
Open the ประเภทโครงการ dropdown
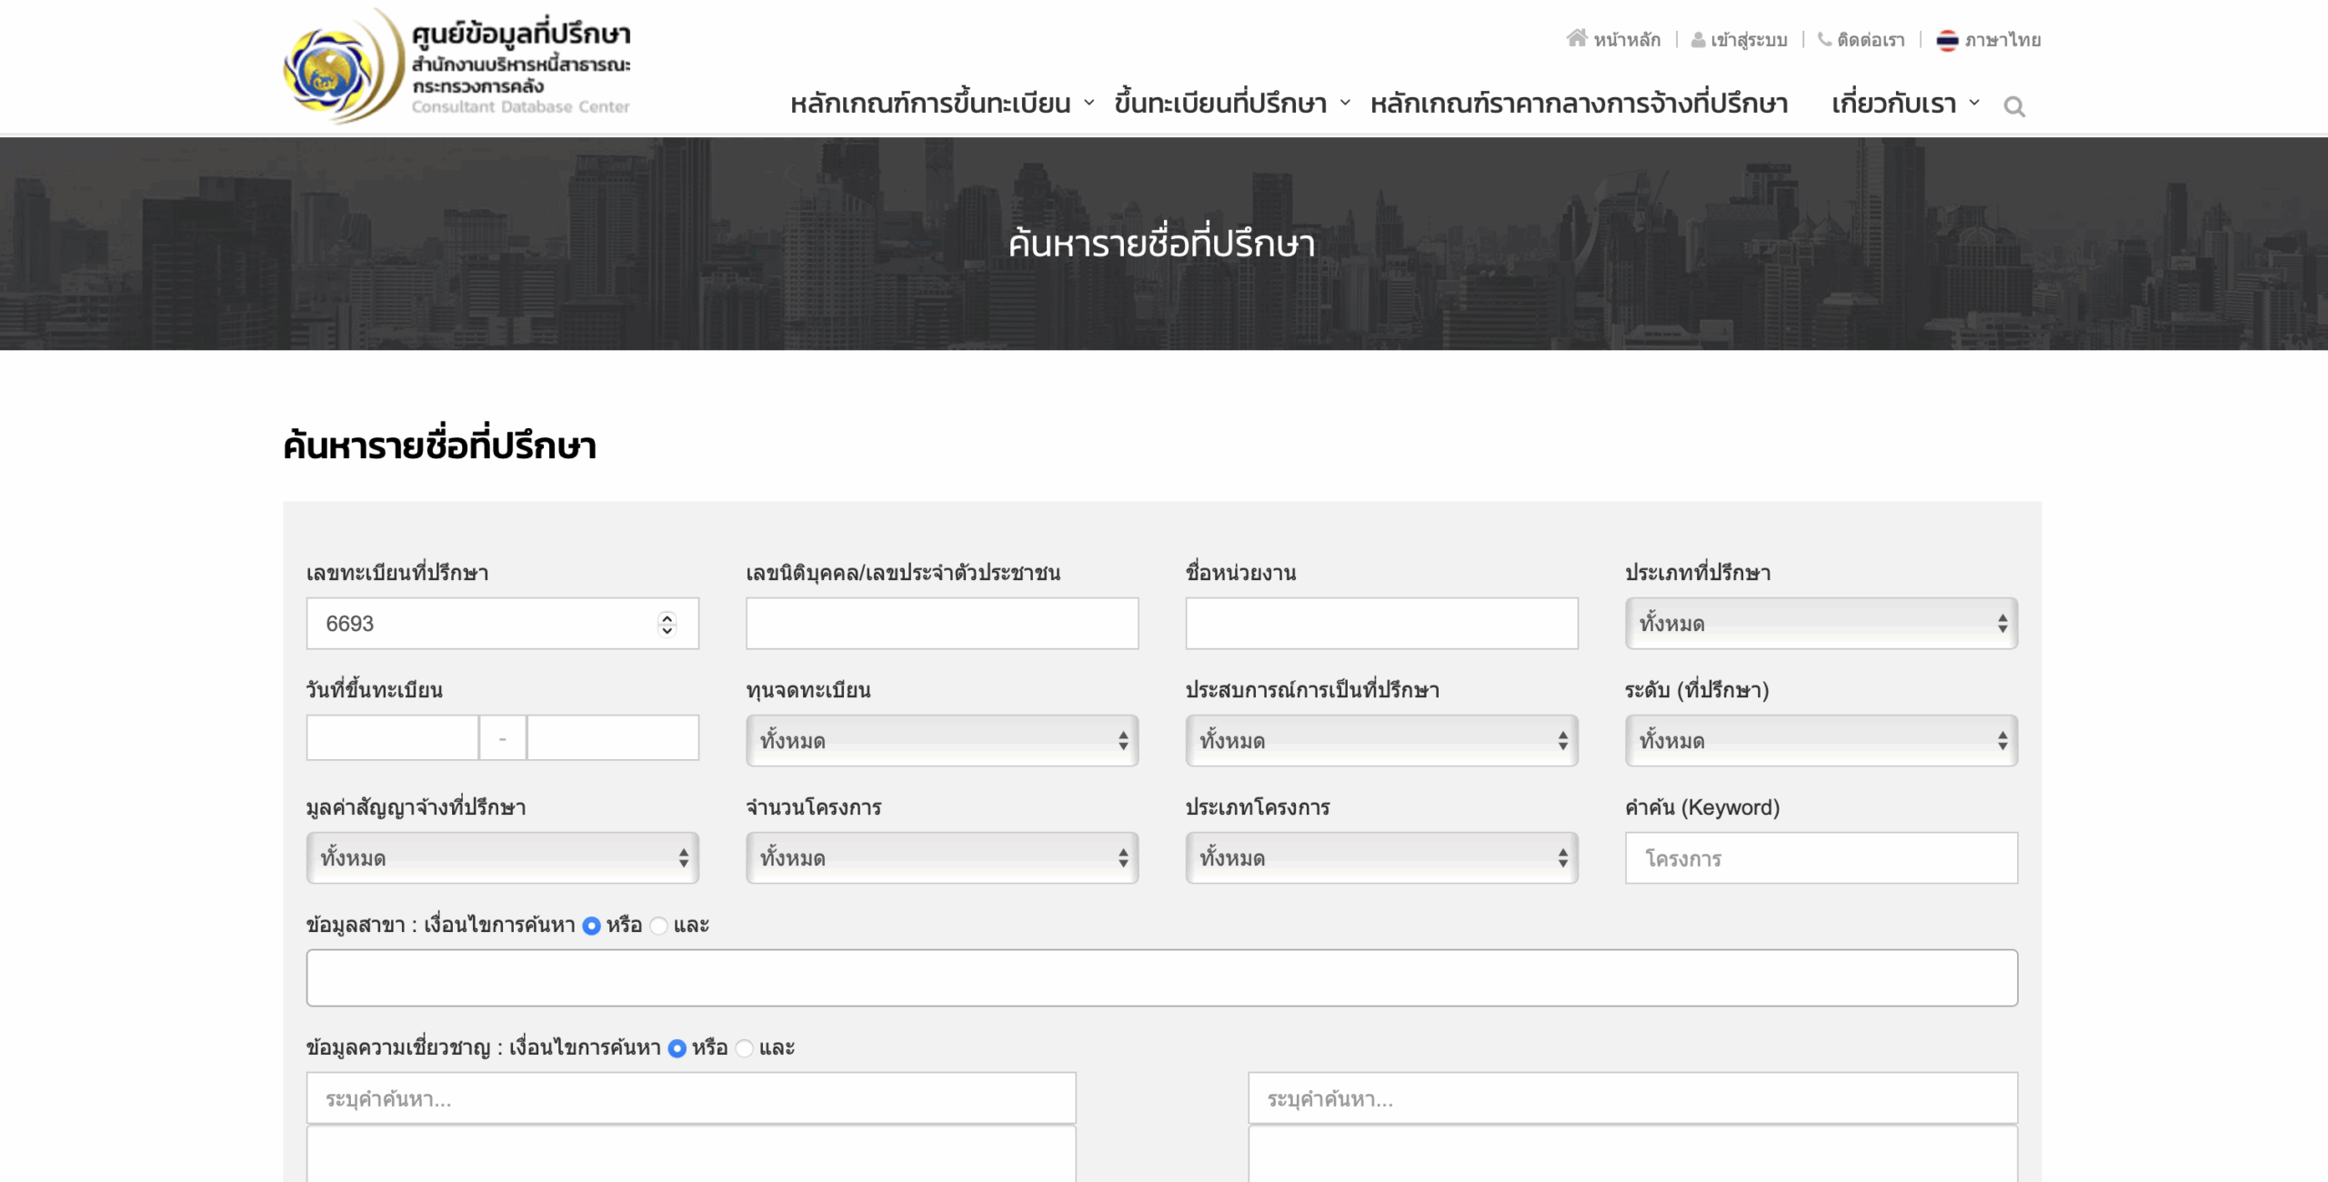(x=1380, y=857)
